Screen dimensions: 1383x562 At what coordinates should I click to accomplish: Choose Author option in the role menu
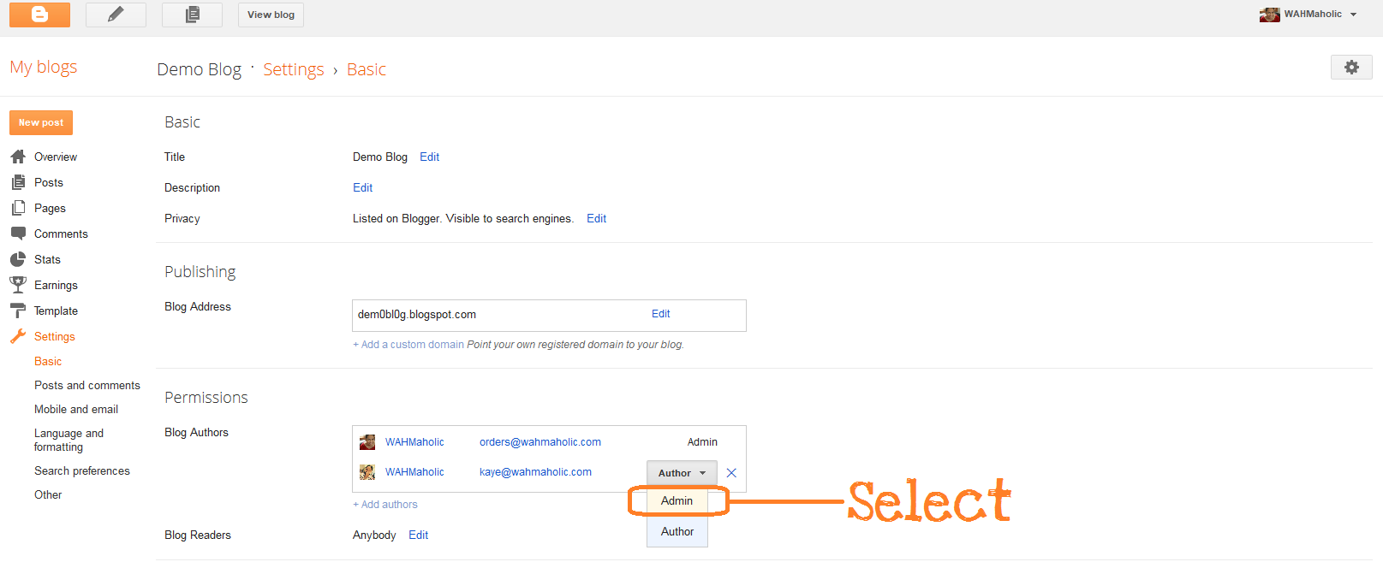coord(677,532)
